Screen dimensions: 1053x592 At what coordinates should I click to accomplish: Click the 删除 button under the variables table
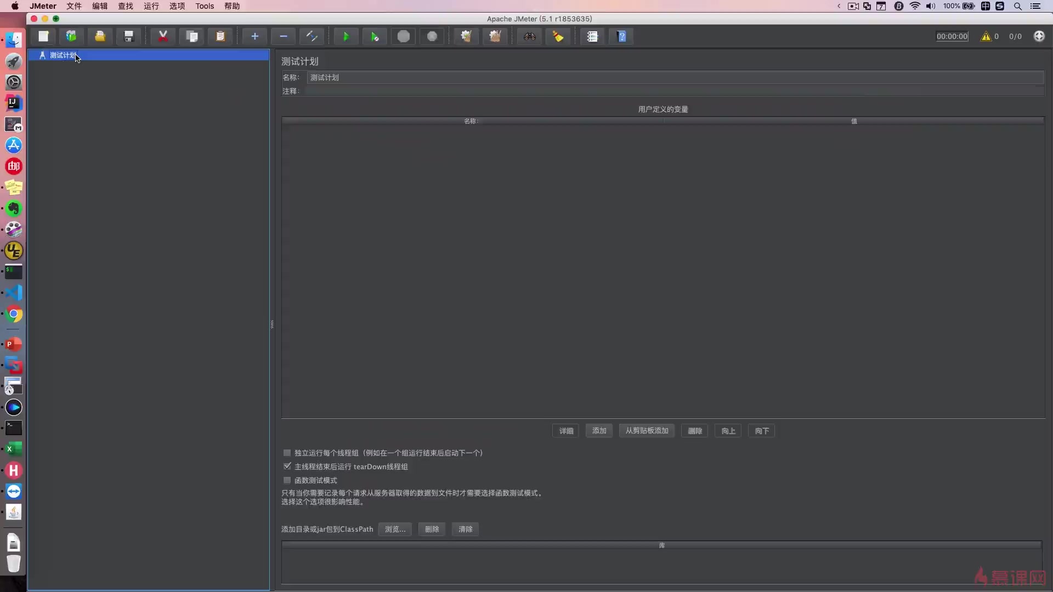click(x=695, y=431)
